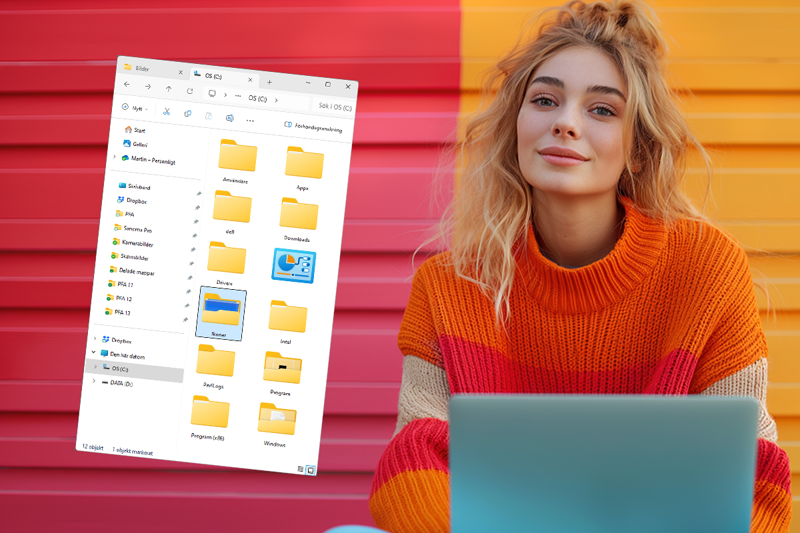Open the Windows folder
The height and width of the screenshot is (533, 800).
pyautogui.click(x=276, y=424)
